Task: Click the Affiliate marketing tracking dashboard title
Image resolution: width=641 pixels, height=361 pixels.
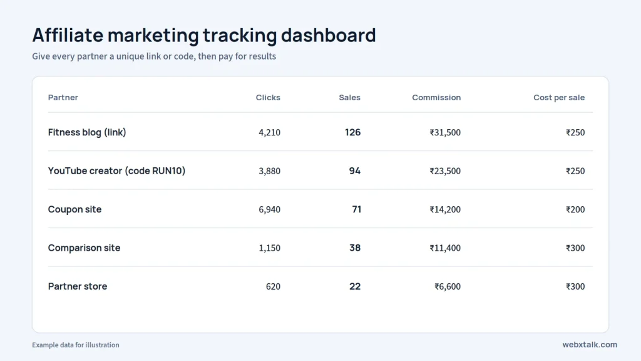Action: 204,35
